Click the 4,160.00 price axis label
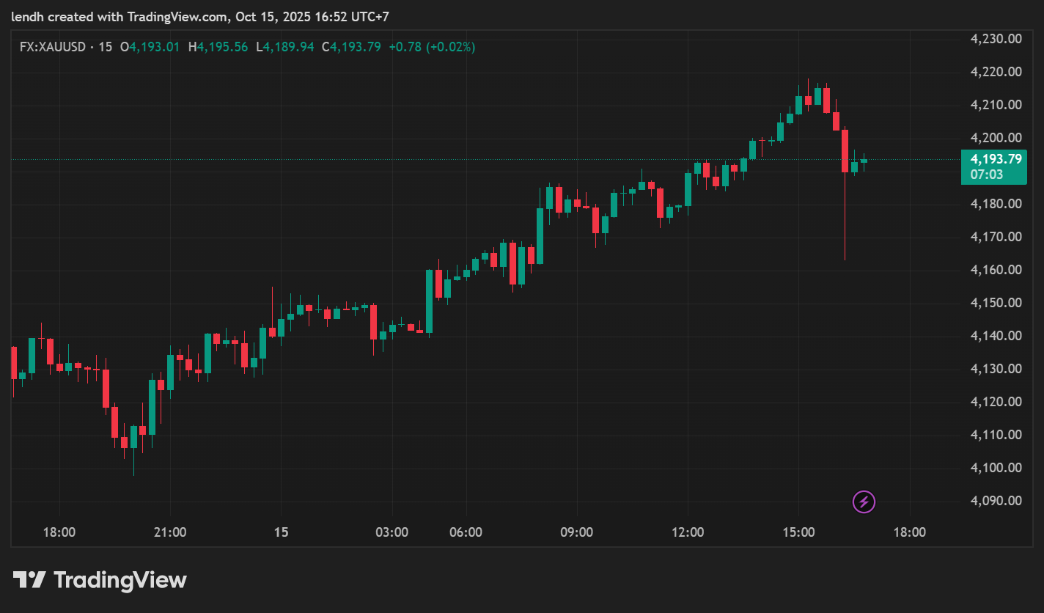 [996, 270]
